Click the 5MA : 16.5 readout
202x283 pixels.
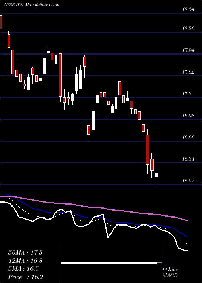point(23,269)
